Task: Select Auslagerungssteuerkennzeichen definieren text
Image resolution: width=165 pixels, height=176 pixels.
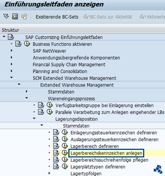Action: click(114, 140)
